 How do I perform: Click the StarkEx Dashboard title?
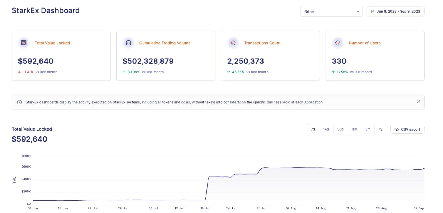46,10
